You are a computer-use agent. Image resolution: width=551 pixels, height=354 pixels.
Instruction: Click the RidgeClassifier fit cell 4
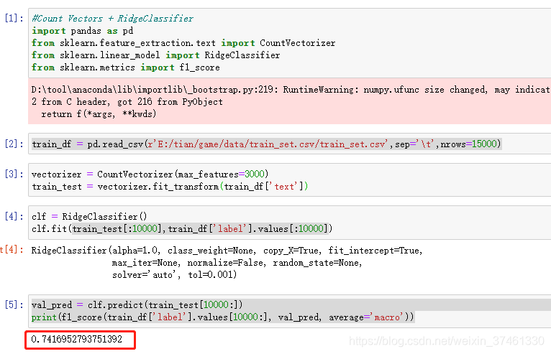pos(290,223)
